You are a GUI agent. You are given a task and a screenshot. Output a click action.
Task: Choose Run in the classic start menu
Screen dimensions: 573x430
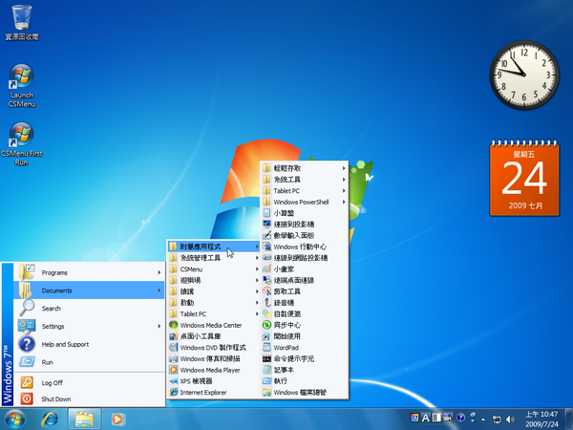click(x=89, y=362)
